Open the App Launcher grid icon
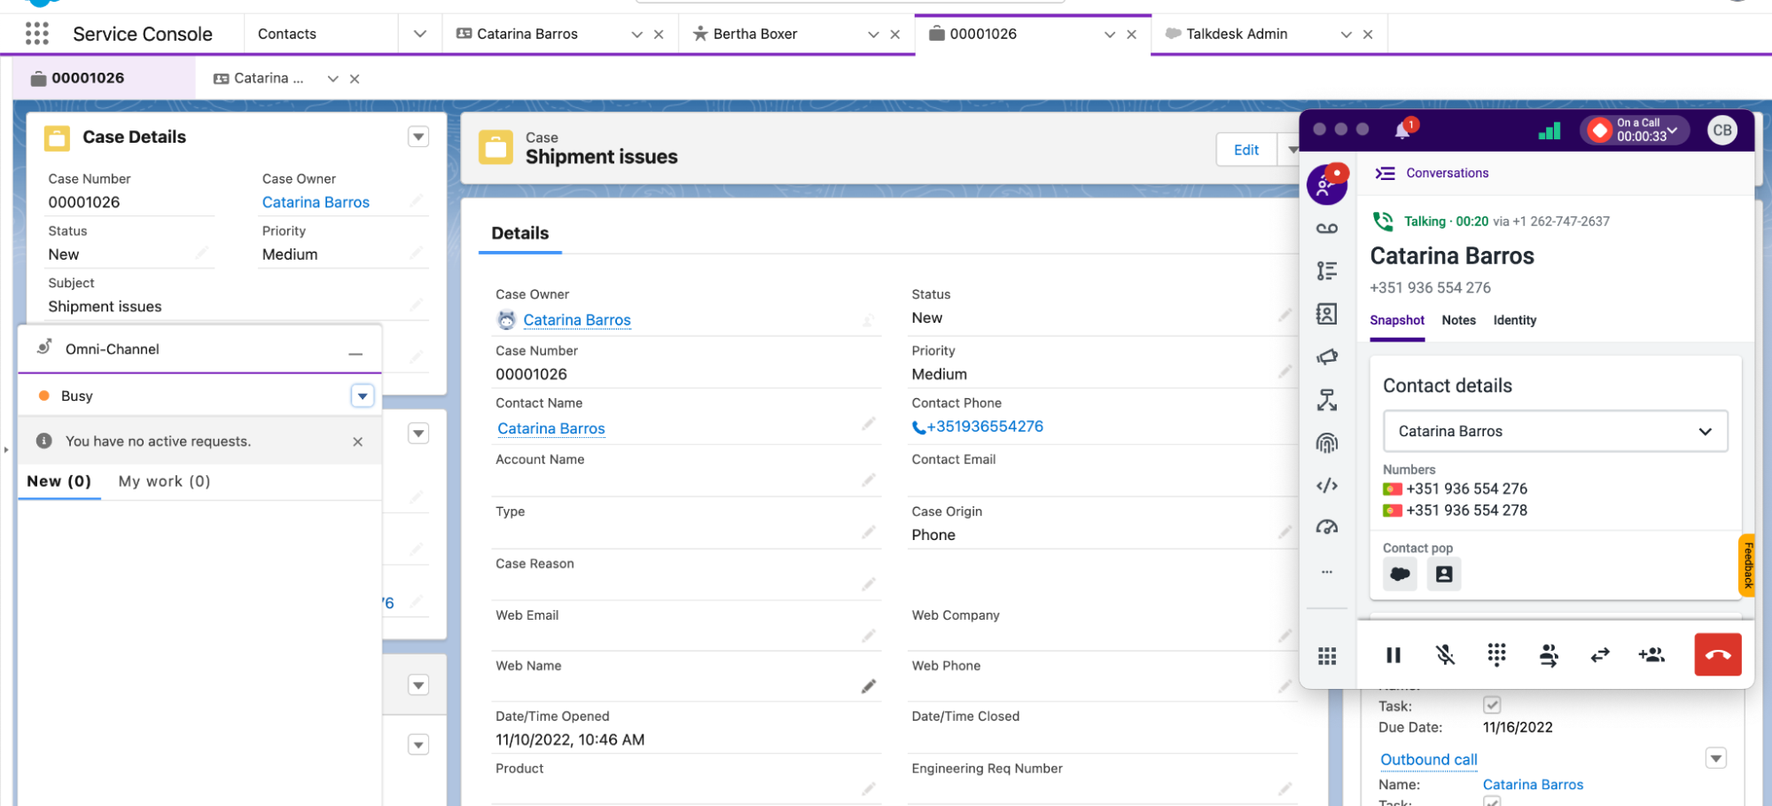The width and height of the screenshot is (1772, 806). click(x=37, y=34)
